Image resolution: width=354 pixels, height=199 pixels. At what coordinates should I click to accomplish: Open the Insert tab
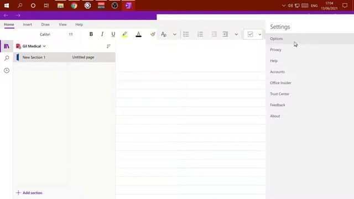point(27,24)
